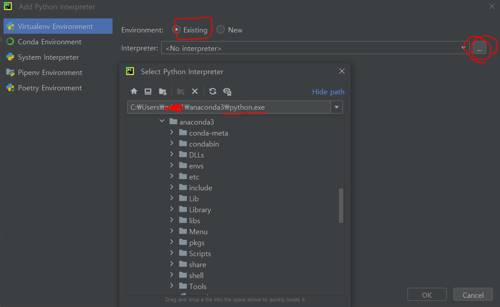Expand the conda-meta folder
Image resolution: width=500 pixels, height=307 pixels.
[x=172, y=132]
